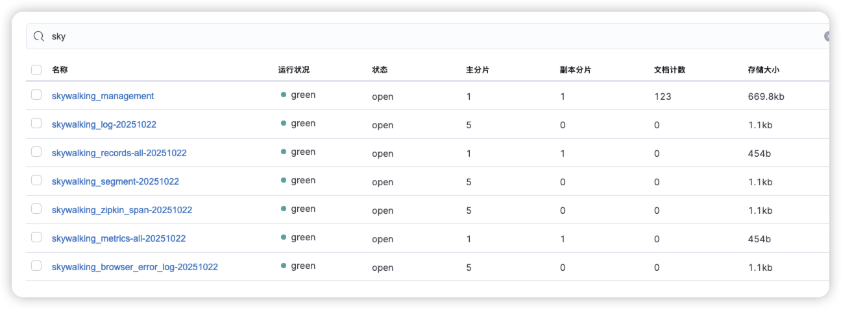Click "1.1kb" size in skywalking_segment row
The height and width of the screenshot is (309, 841).
[x=761, y=182]
